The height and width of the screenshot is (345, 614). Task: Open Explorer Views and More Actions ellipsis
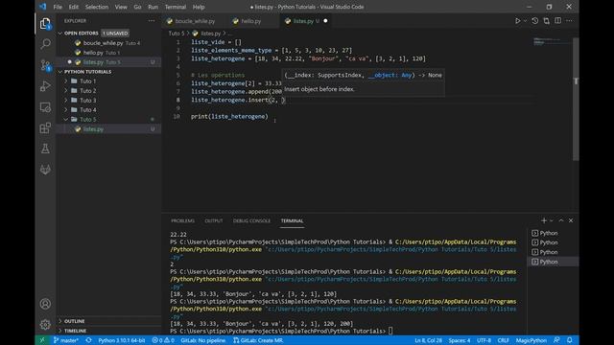coord(152,21)
